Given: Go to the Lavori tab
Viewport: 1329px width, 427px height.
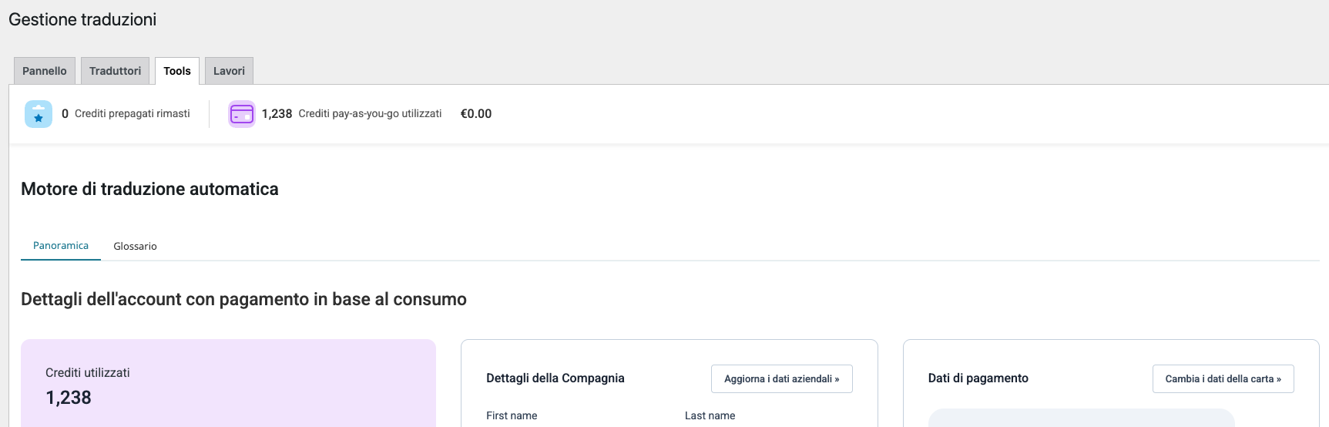Looking at the screenshot, I should pyautogui.click(x=229, y=71).
